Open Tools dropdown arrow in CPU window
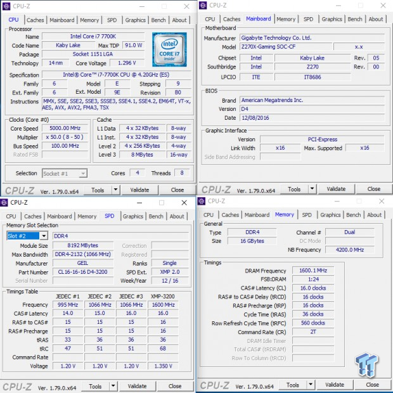The image size is (393, 393). (115, 190)
